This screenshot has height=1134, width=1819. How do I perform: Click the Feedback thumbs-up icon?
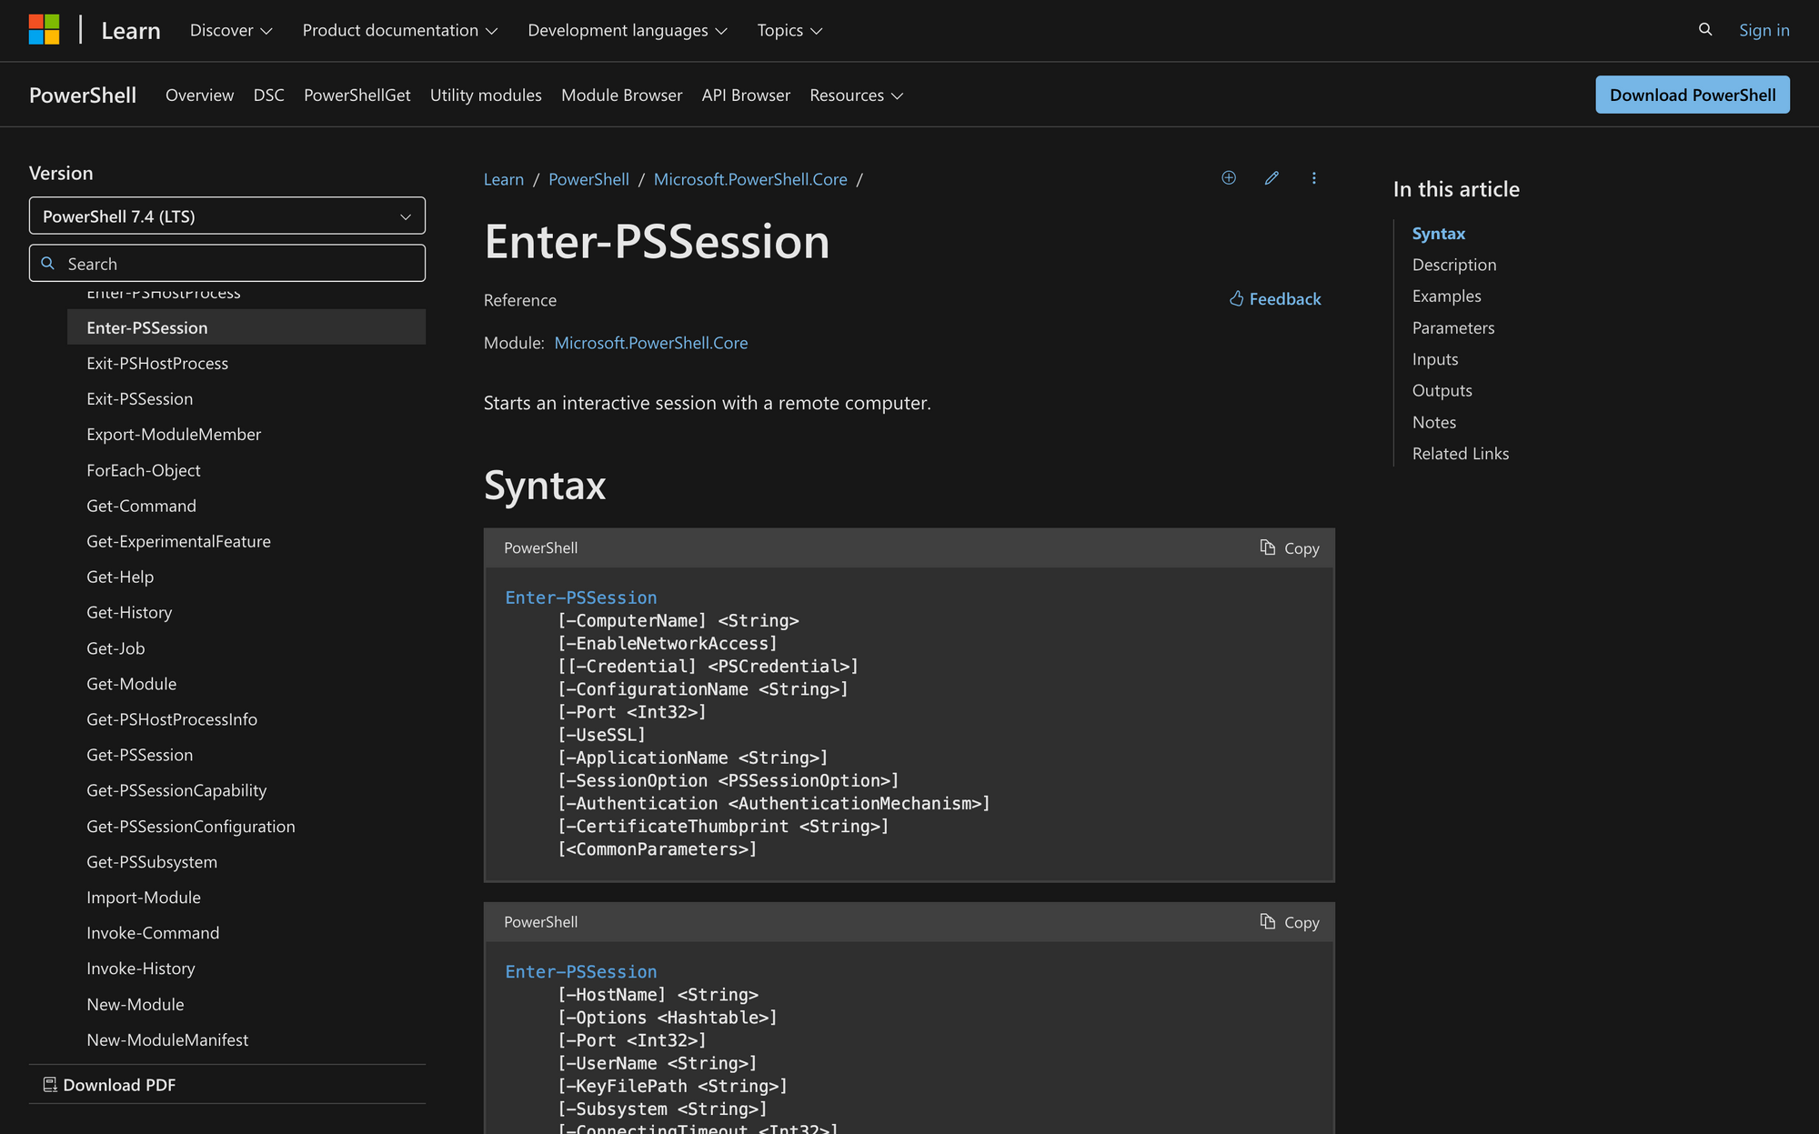click(x=1236, y=298)
